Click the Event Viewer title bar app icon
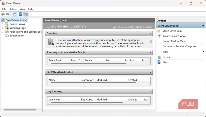 3,3
